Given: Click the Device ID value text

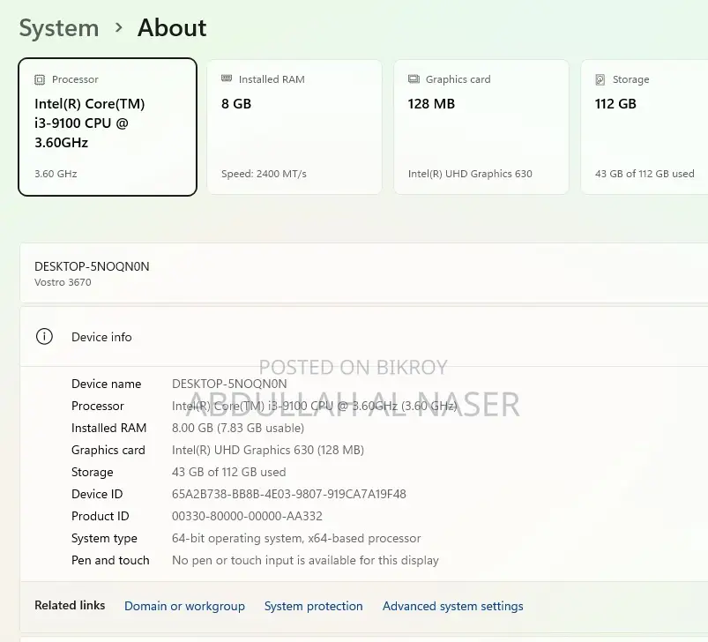Looking at the screenshot, I should (289, 494).
